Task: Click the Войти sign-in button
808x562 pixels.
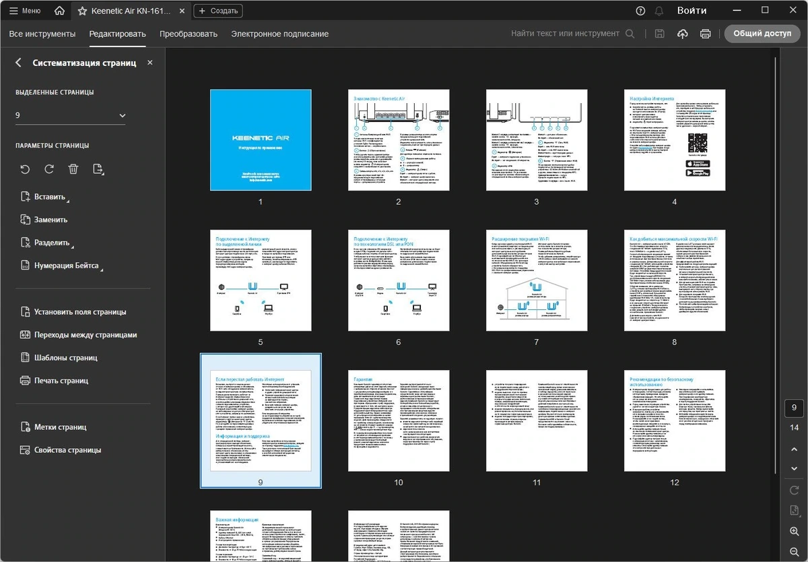Action: click(x=692, y=11)
